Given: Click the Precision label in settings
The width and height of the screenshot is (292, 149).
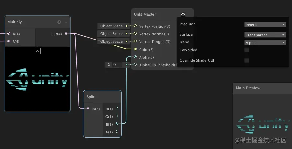Looking at the screenshot, I should [x=188, y=24].
